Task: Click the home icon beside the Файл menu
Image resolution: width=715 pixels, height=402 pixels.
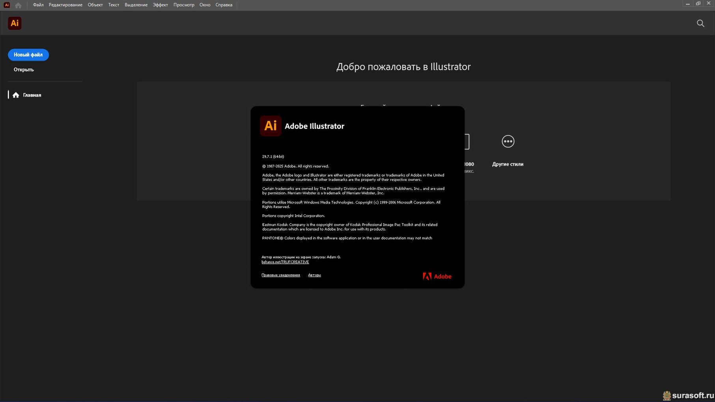Action: tap(18, 5)
